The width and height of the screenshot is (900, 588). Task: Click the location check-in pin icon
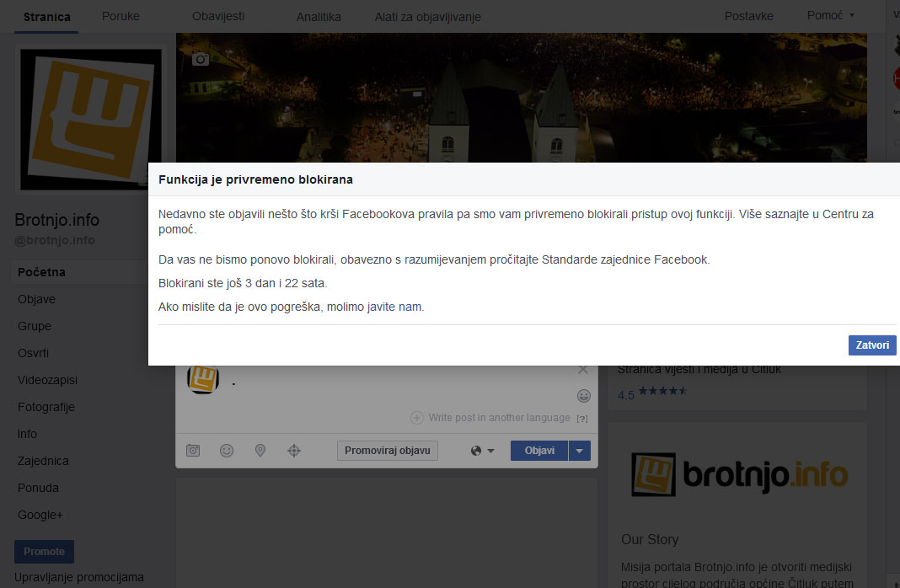point(260,451)
